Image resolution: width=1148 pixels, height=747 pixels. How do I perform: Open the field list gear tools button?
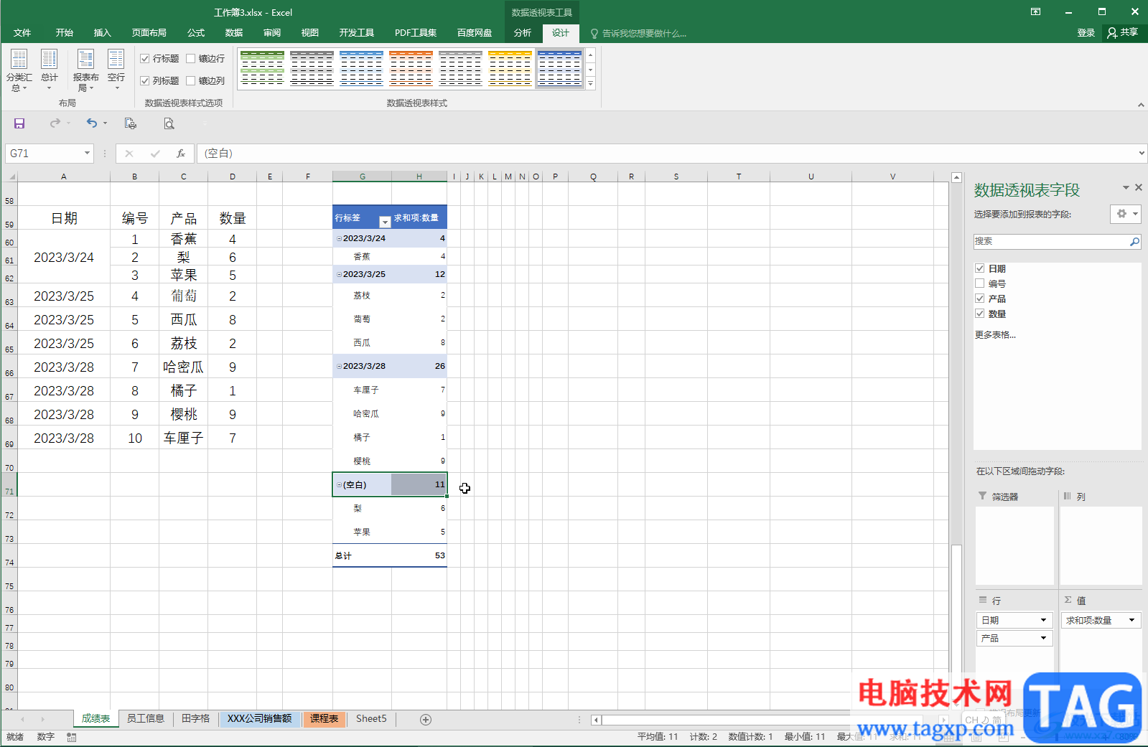tap(1125, 214)
